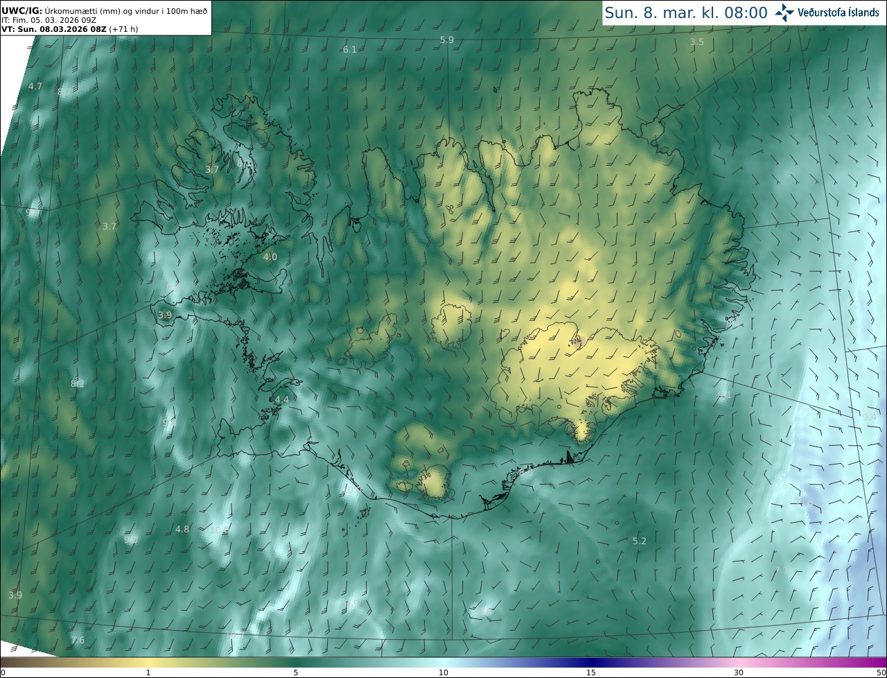
Task: Click the 6.1 value label on map
Action: (350, 49)
